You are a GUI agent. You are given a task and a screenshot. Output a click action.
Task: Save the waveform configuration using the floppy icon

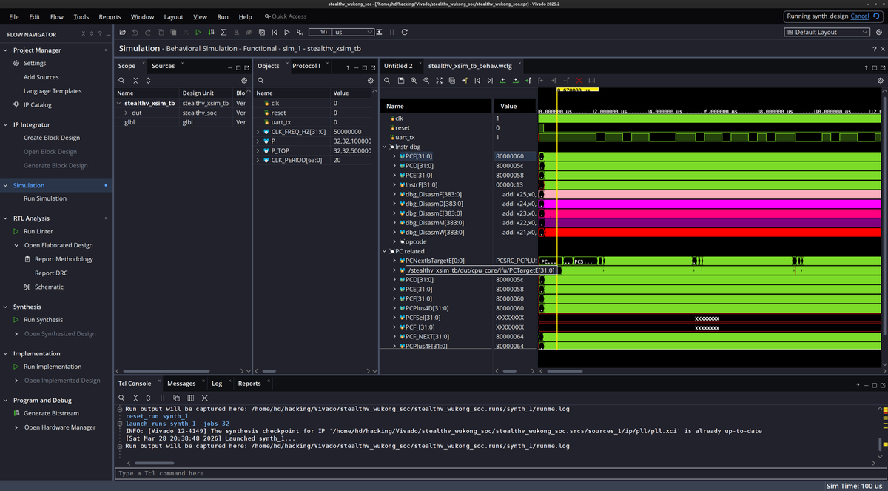pos(400,80)
